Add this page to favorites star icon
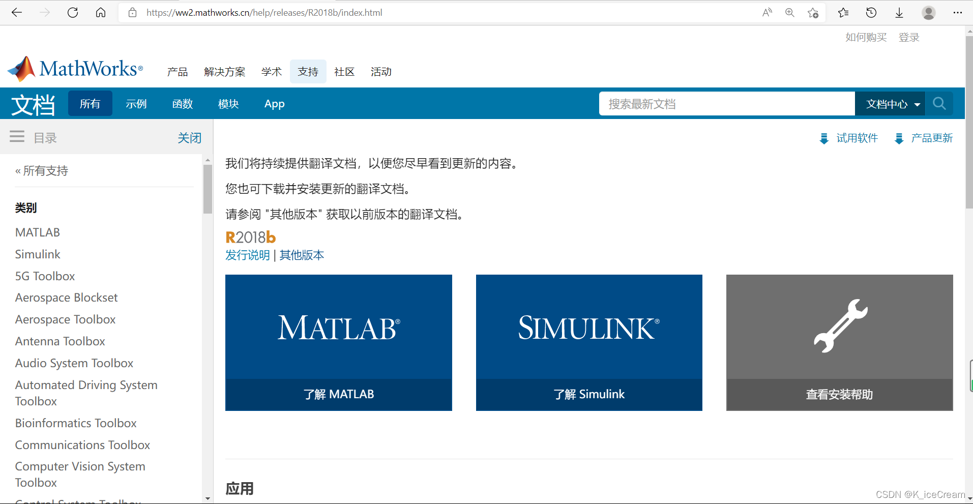The image size is (973, 504). pos(813,13)
